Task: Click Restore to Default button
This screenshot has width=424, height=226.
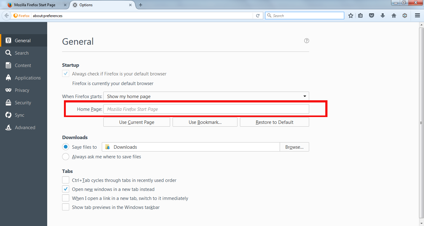Action: 274,122
